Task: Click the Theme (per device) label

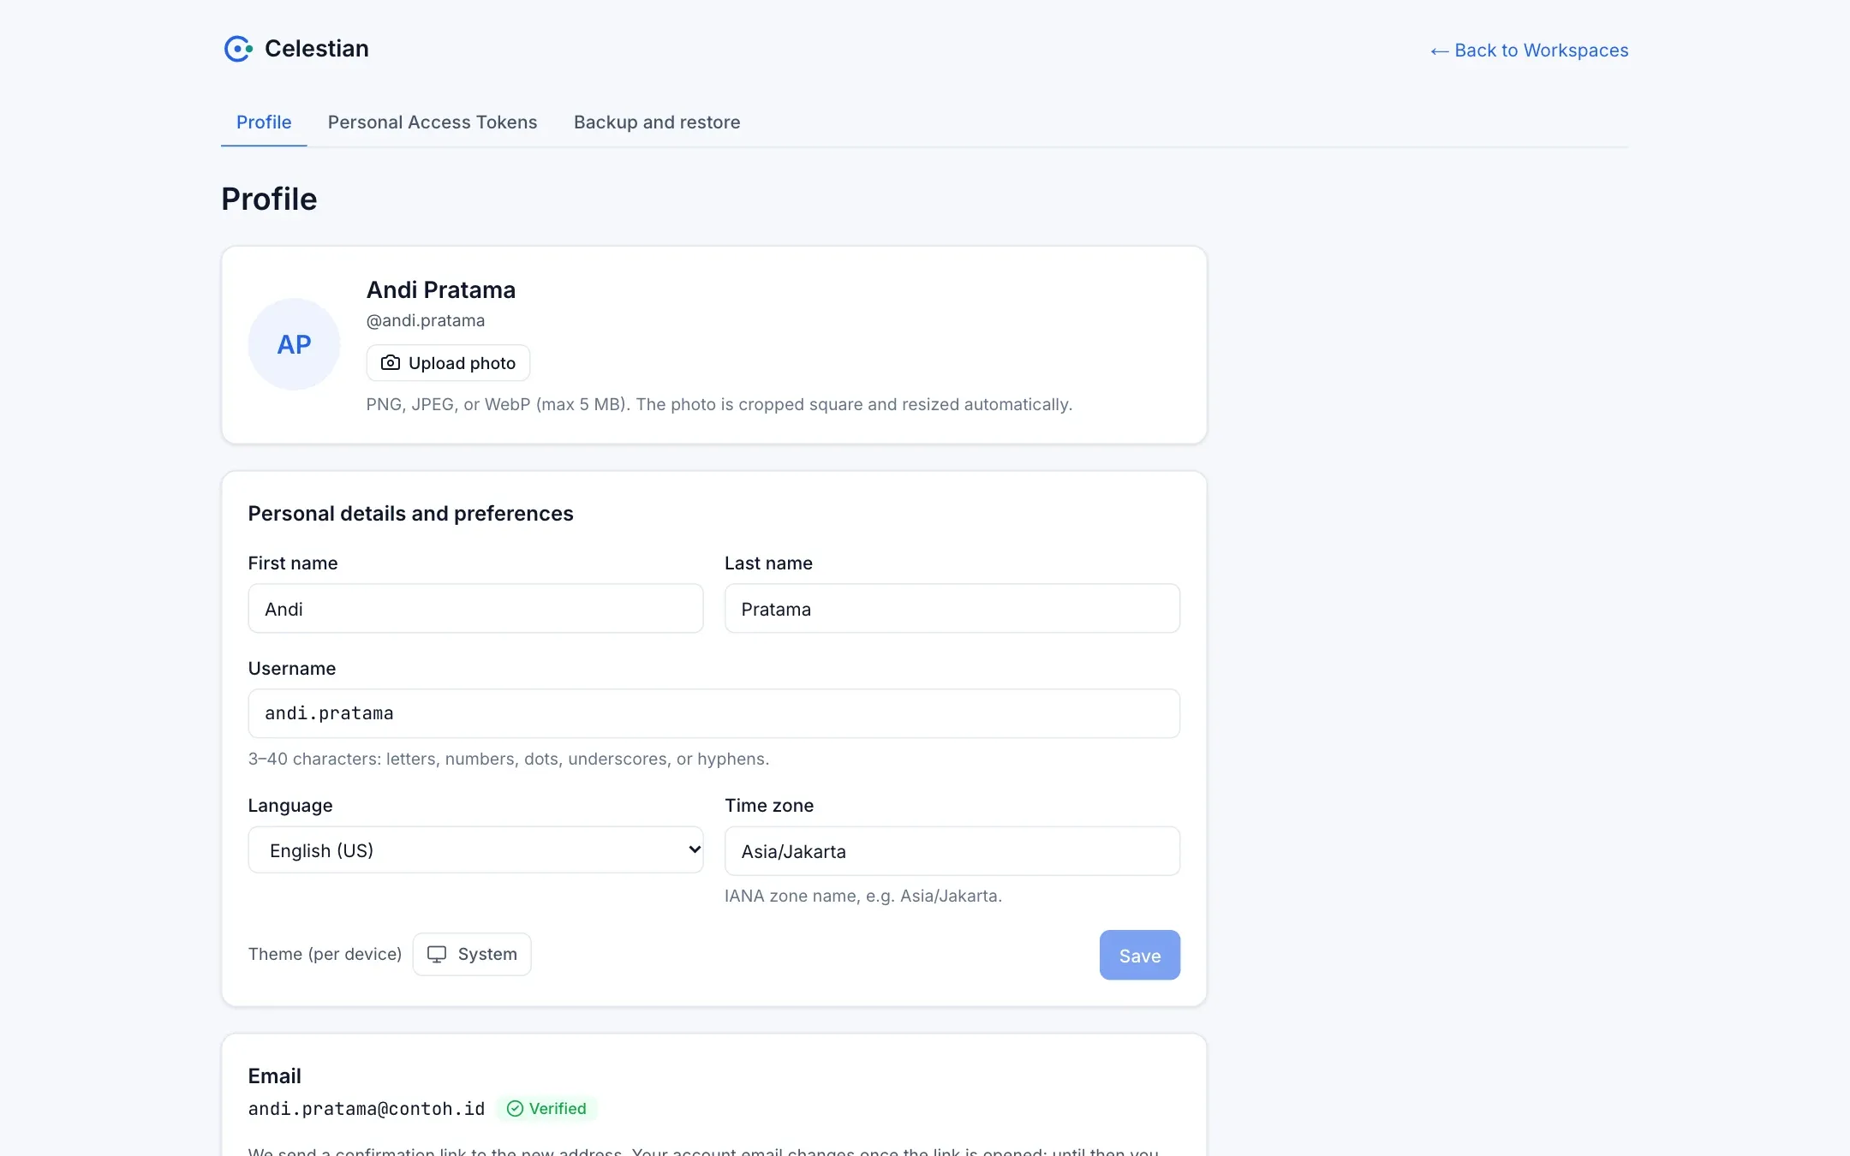Action: 325,954
